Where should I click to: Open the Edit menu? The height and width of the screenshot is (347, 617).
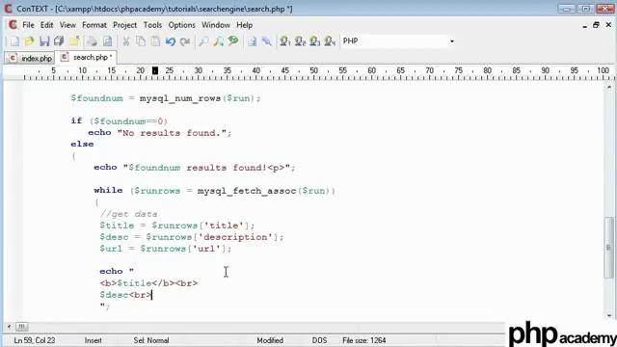[x=46, y=25]
